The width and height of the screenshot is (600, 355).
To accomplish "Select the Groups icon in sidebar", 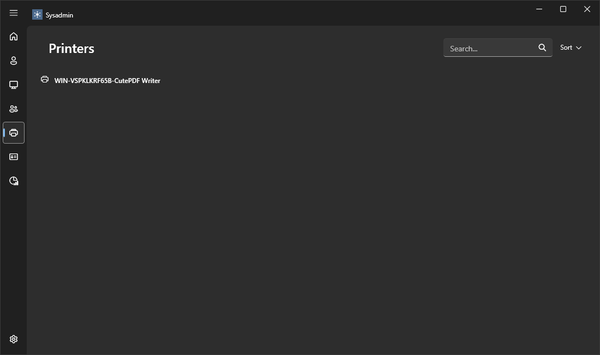I will pyautogui.click(x=14, y=109).
